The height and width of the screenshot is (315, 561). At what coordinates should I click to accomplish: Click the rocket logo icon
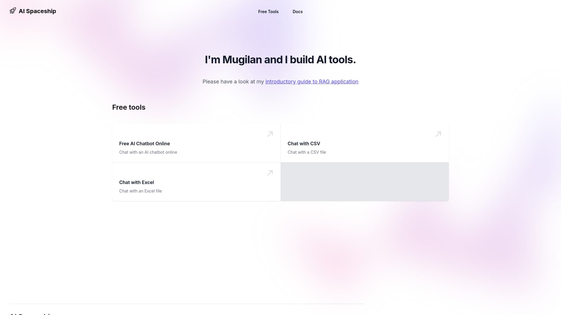pos(13,11)
